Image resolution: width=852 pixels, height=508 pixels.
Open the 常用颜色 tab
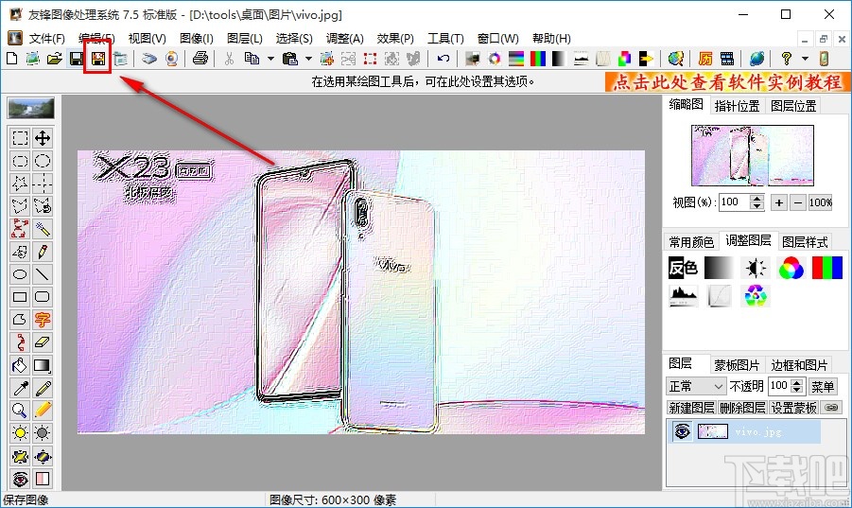691,242
